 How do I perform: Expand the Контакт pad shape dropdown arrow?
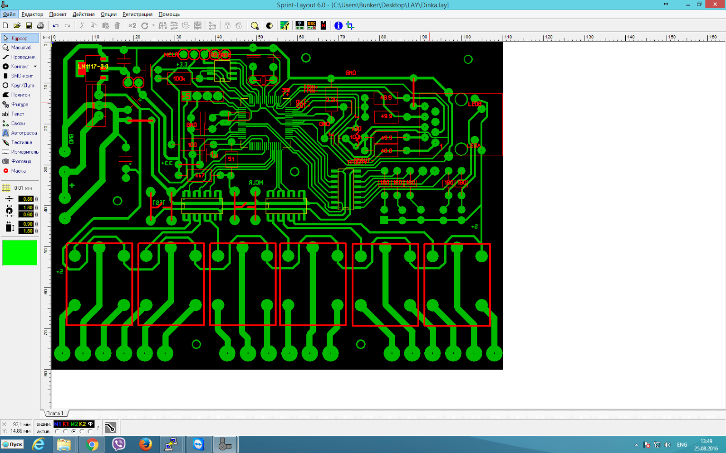click(x=35, y=67)
